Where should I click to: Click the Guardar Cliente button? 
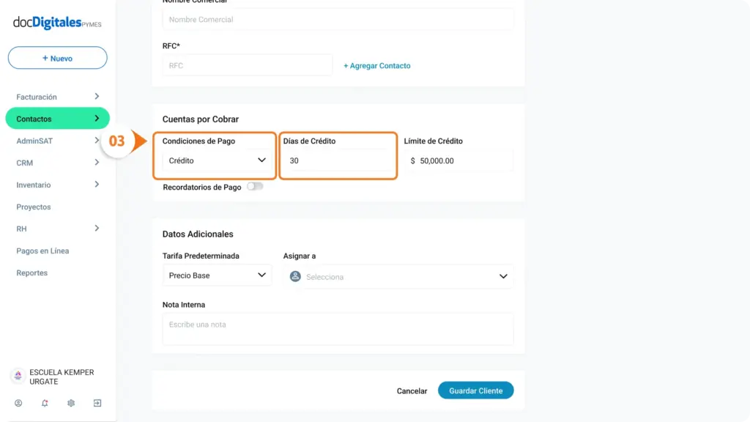click(475, 390)
